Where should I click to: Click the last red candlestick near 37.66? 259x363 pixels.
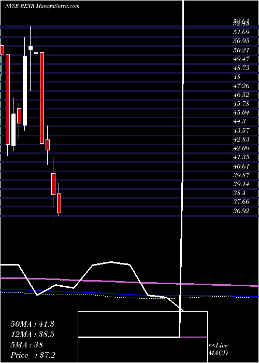point(59,203)
